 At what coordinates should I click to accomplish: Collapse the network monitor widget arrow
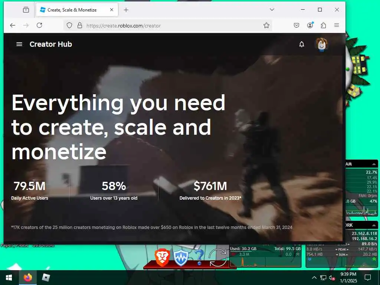coord(374,225)
